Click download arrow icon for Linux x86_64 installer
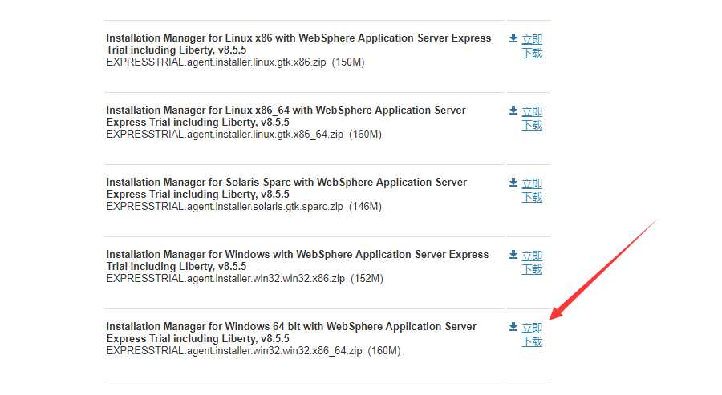 coord(513,111)
